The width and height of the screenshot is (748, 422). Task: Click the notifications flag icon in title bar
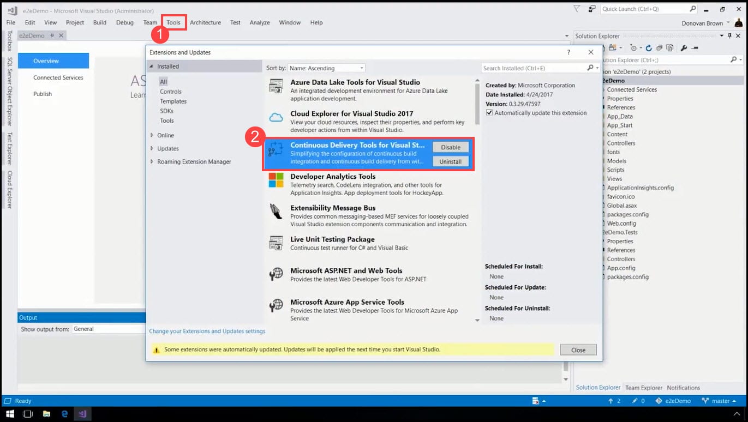pos(577,9)
